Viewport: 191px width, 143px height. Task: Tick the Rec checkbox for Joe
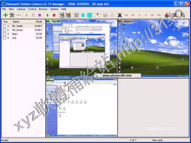(x=4, y=38)
